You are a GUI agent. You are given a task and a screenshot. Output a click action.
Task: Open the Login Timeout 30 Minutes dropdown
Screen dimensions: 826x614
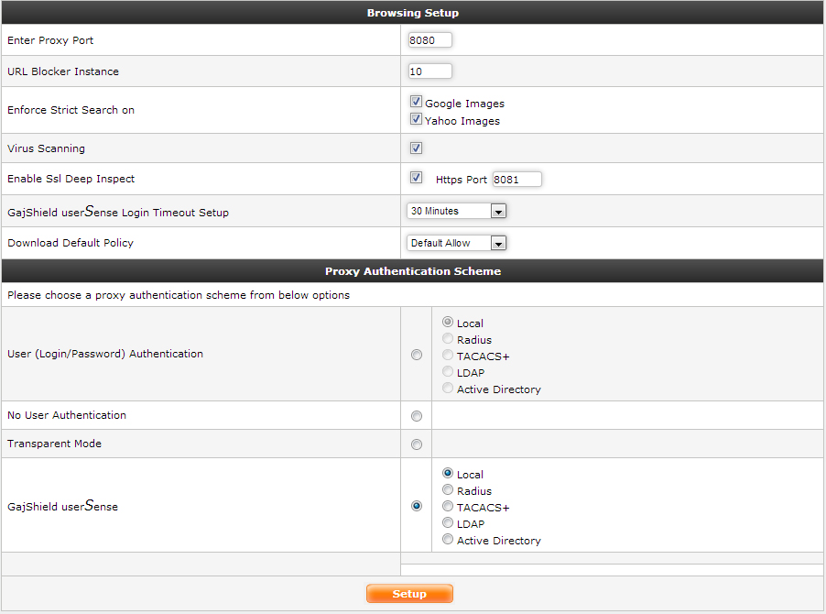click(456, 212)
